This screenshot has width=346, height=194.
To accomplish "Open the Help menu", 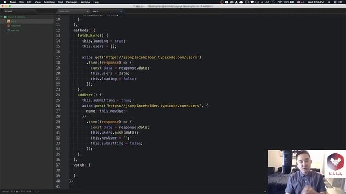I will pos(96,2).
